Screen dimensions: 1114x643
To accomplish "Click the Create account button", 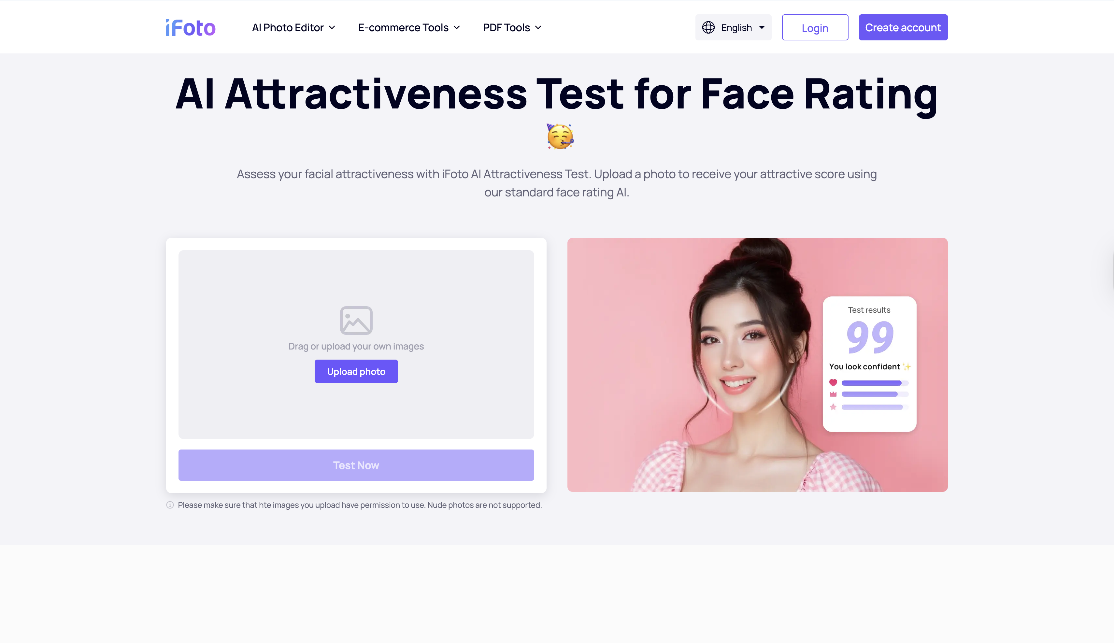I will 903,27.
